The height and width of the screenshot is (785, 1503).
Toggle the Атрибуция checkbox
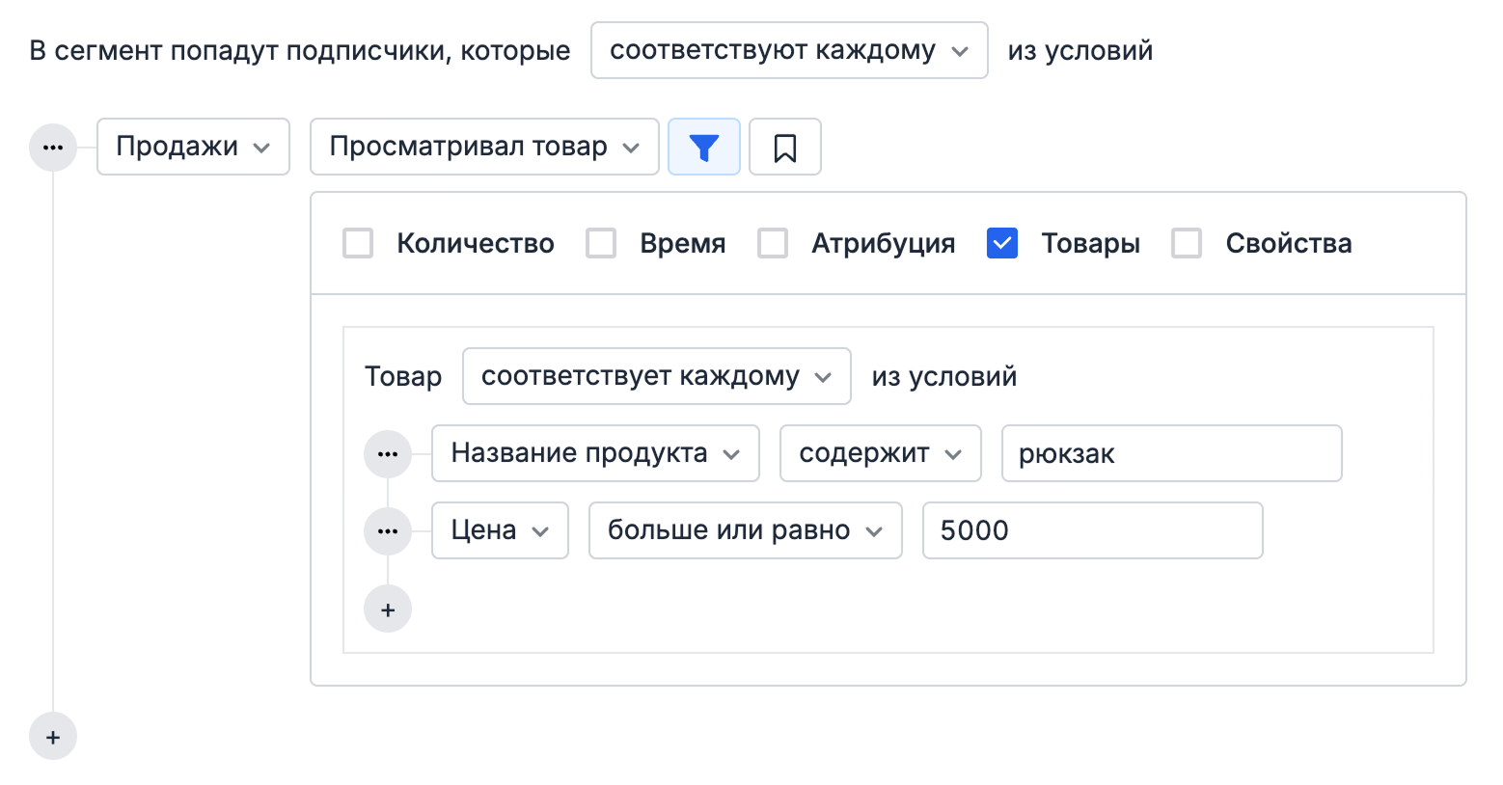pyautogui.click(x=772, y=243)
